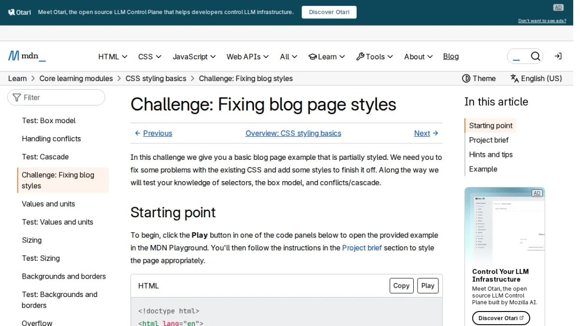Open the Tools menu with wrench icon
This screenshot has width=580, height=326.
375,57
